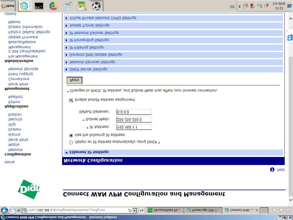Expand Network Services Settings section
This screenshot has width=293, height=220.
(173, 62)
